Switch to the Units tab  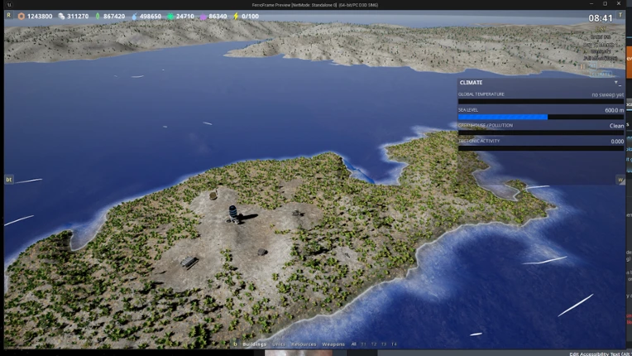point(279,344)
